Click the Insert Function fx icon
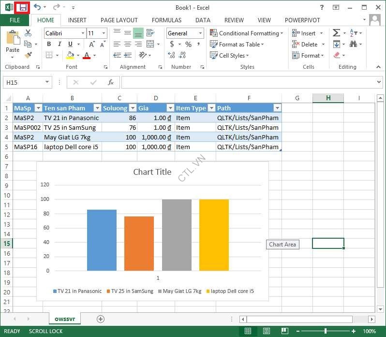Viewport: 386px width, 337px height. point(110,82)
